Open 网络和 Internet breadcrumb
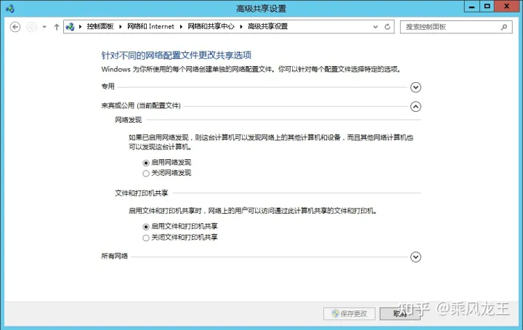Screen dimensions: 523x330 pyautogui.click(x=151, y=26)
